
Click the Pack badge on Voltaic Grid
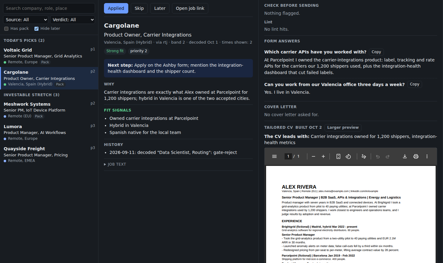pyautogui.click(x=45, y=62)
